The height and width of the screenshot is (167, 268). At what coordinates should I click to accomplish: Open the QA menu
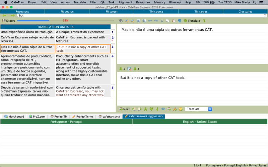tap(103, 2)
